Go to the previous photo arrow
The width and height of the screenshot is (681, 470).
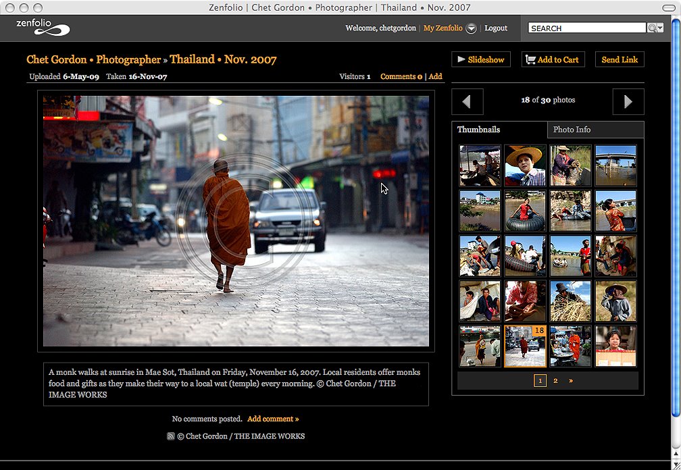pos(468,101)
